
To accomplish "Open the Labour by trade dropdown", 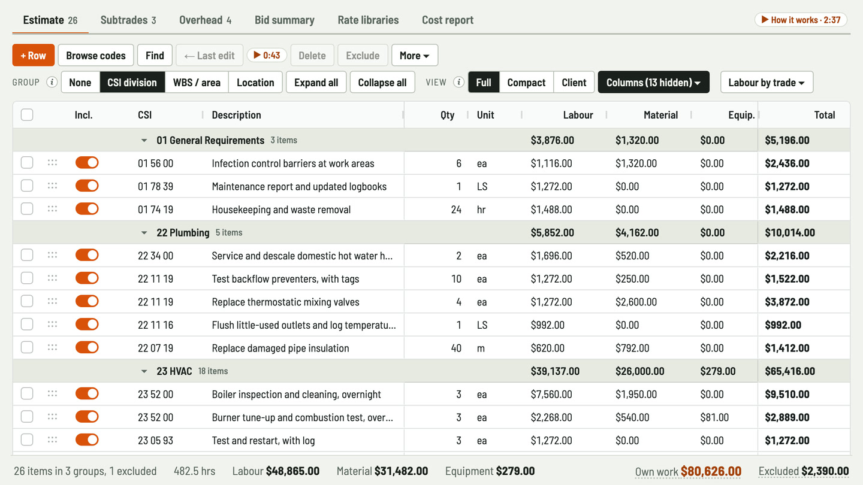I will (x=767, y=83).
